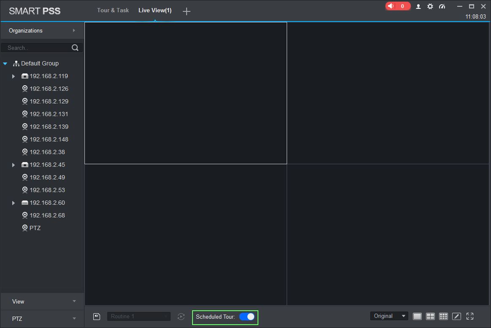This screenshot has height=328, width=491.
Task: Select the bottom-right video window
Action: coord(388,234)
